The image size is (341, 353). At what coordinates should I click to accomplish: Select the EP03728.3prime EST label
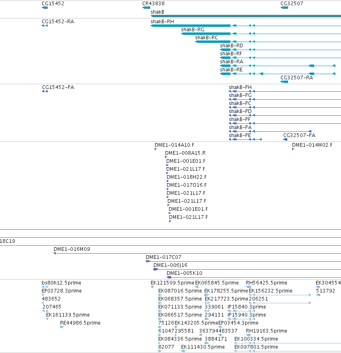click(62, 291)
